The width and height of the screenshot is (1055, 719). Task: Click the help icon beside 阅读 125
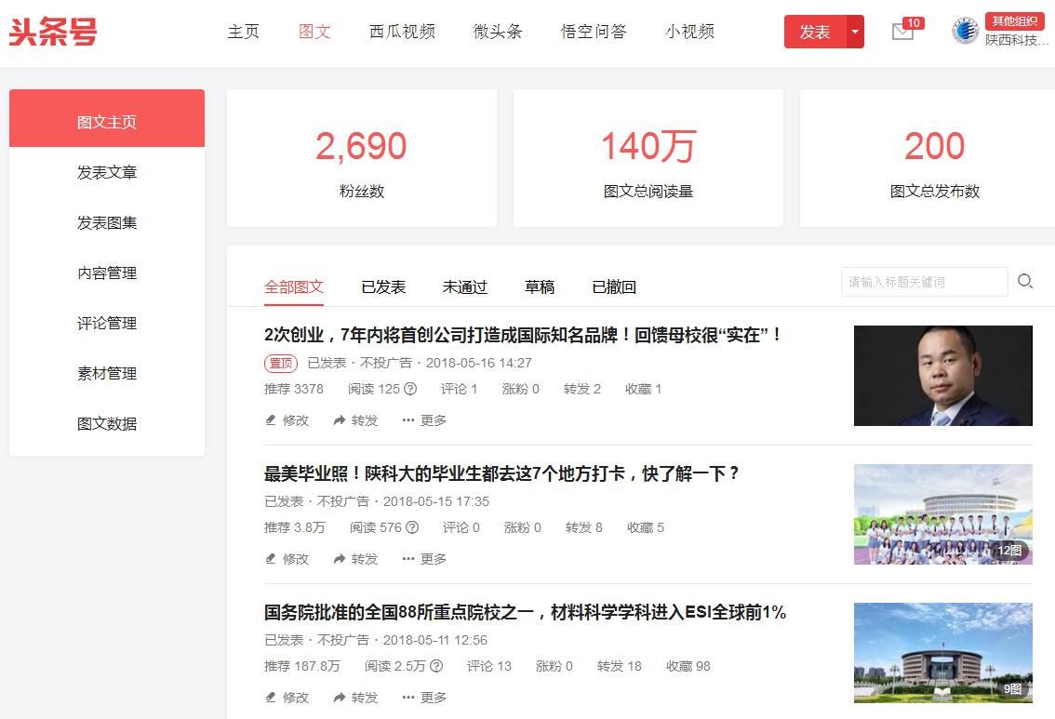[410, 389]
